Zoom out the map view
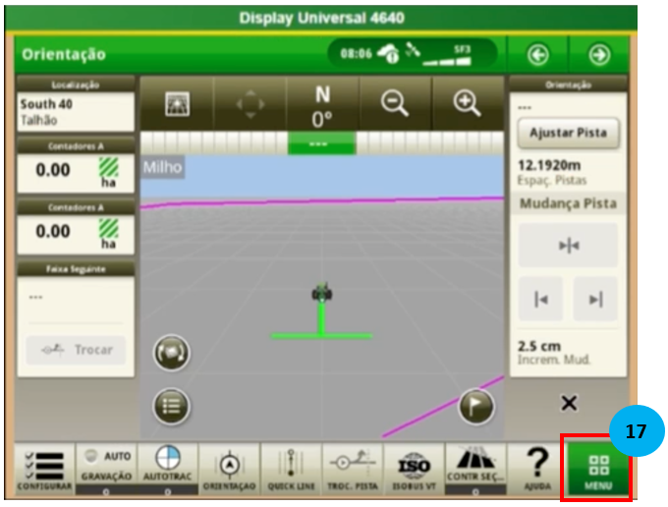 tap(395, 103)
